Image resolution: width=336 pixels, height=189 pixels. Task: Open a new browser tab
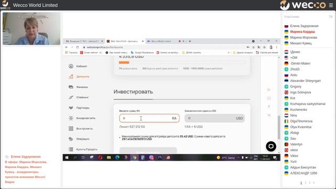190,41
